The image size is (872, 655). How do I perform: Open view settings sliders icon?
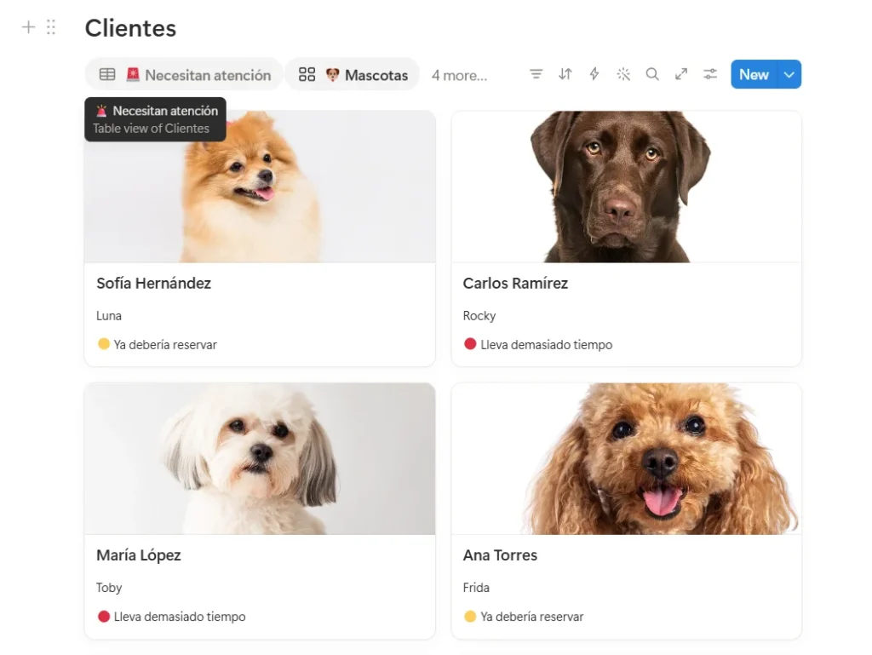[x=710, y=74]
